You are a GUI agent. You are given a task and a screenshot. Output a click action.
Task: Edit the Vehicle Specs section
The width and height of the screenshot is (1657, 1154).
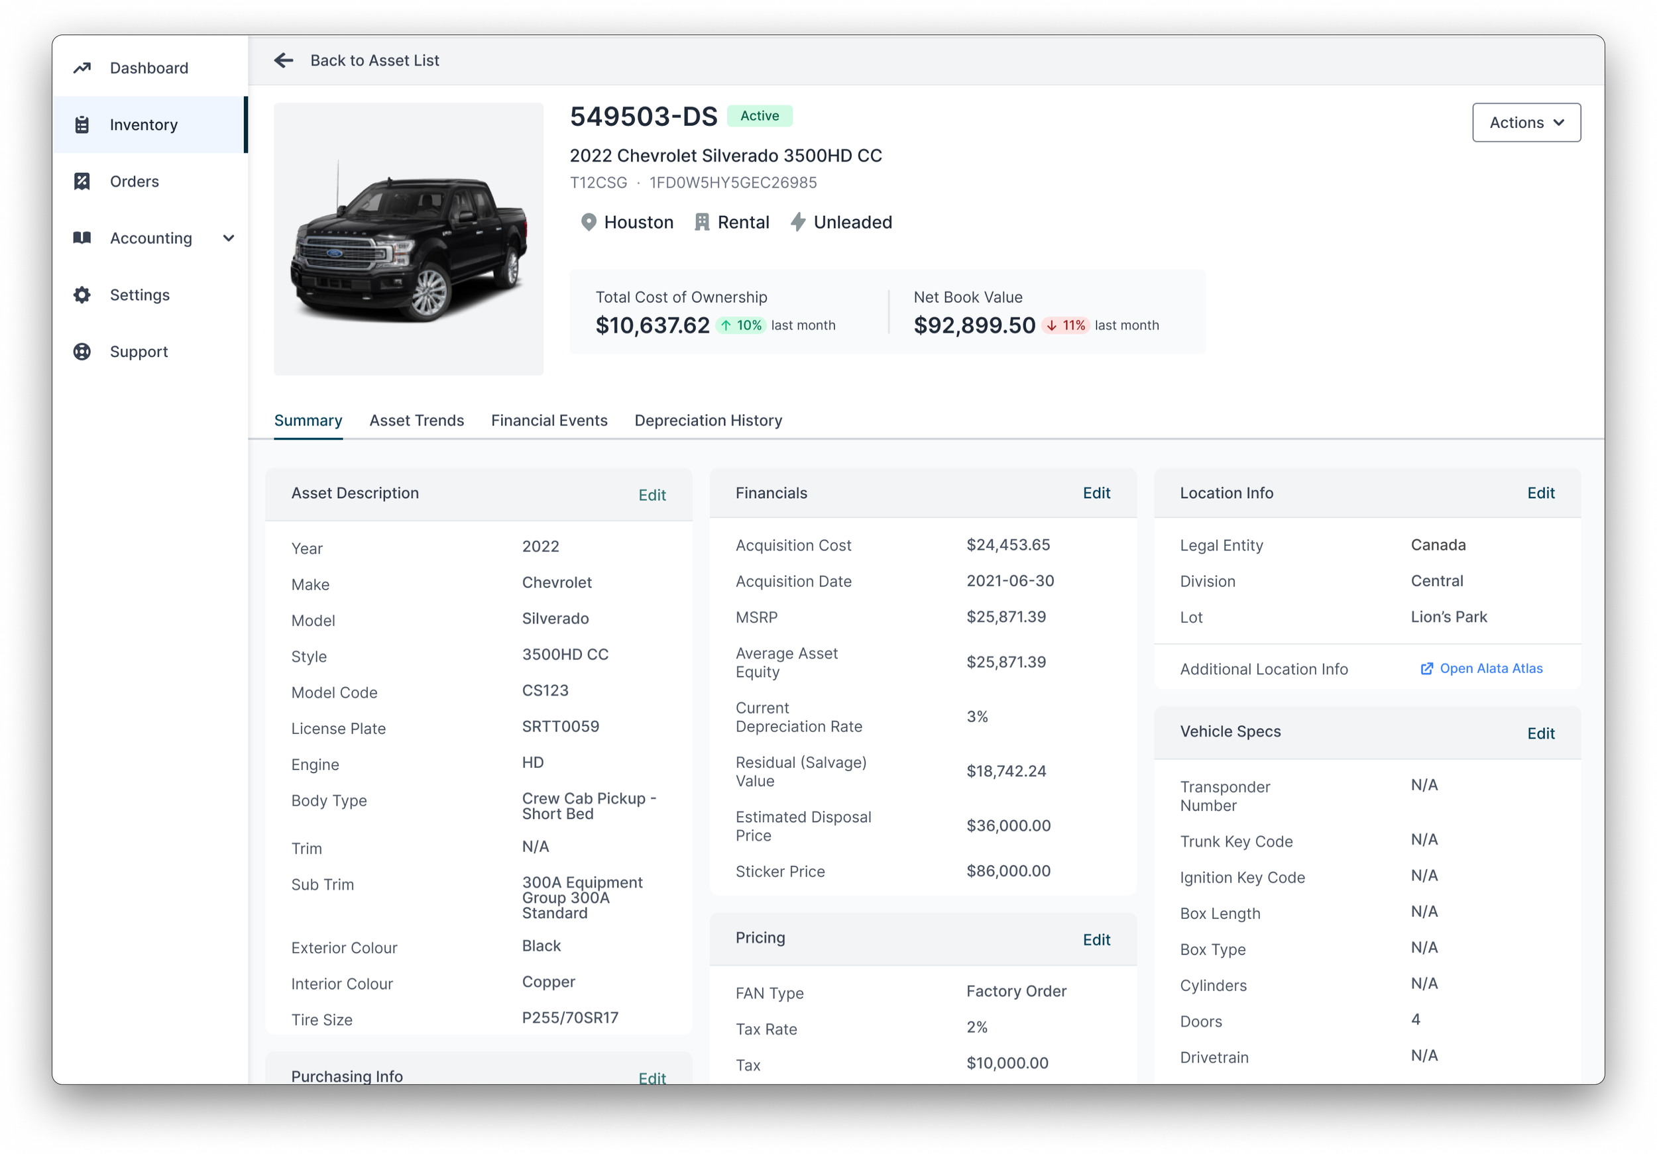point(1540,733)
